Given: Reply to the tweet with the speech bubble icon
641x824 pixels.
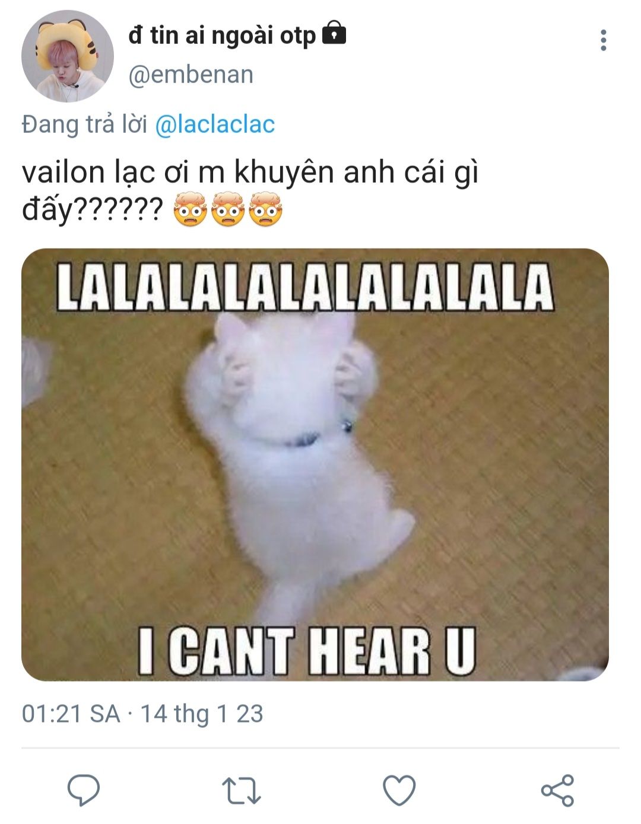Looking at the screenshot, I should tap(83, 790).
